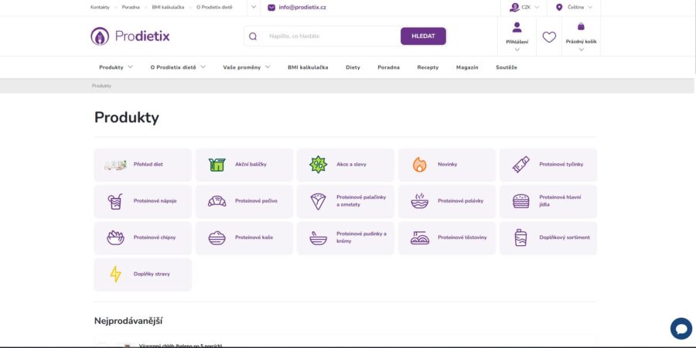Click the Přehled diet category image
The image size is (696, 348).
pyautogui.click(x=115, y=165)
